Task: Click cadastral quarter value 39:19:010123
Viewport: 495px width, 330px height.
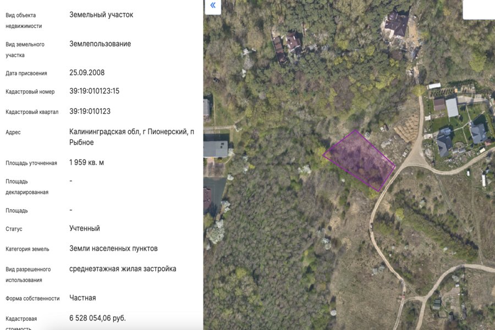Action: pyautogui.click(x=90, y=111)
